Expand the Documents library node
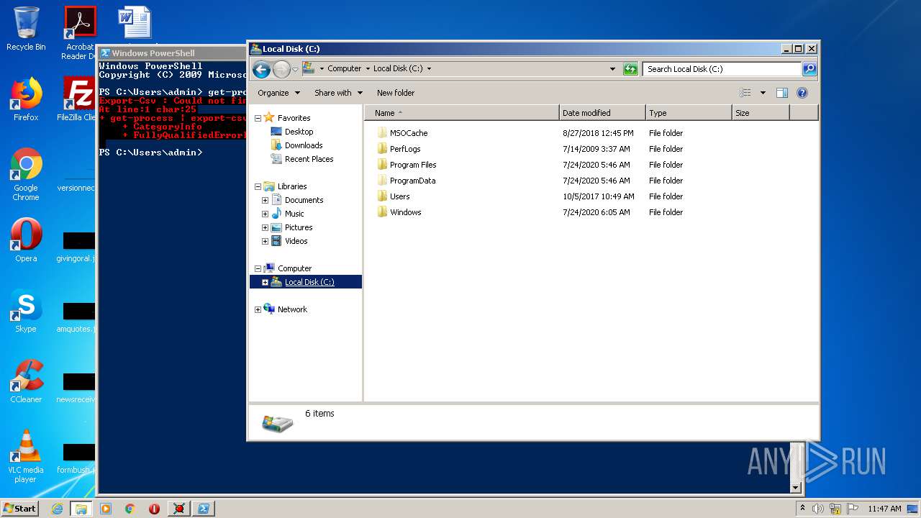The height and width of the screenshot is (518, 921). 265,200
